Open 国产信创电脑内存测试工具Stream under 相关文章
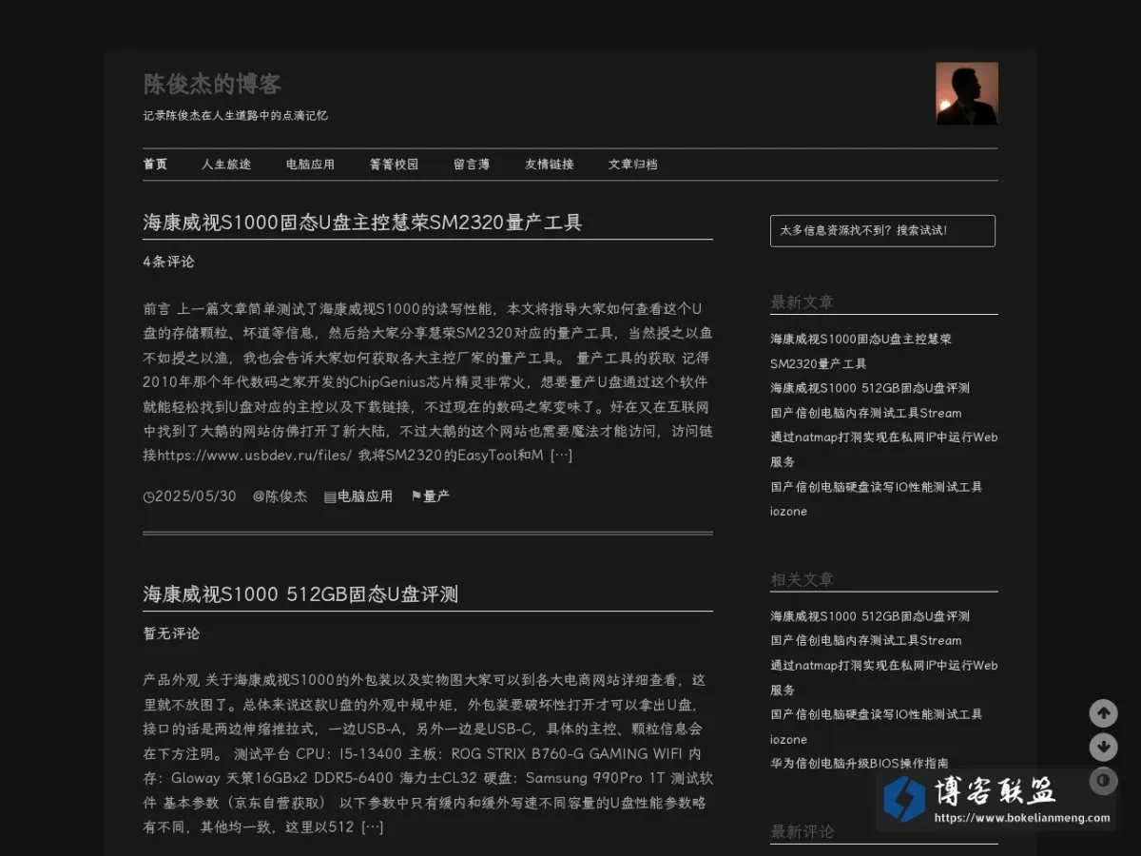This screenshot has width=1141, height=856. click(866, 640)
